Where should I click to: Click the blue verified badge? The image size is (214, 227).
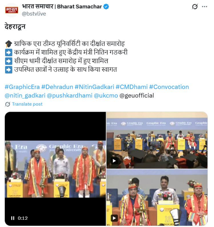[106, 7]
